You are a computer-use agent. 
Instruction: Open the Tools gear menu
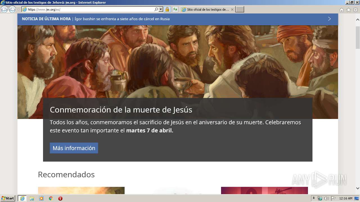click(x=355, y=10)
